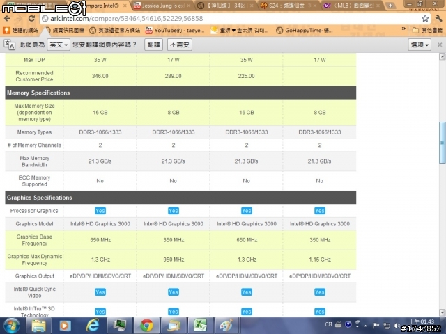The height and width of the screenshot is (334, 446).
Task: Dismiss the translation bar with its X
Action: (x=440, y=45)
